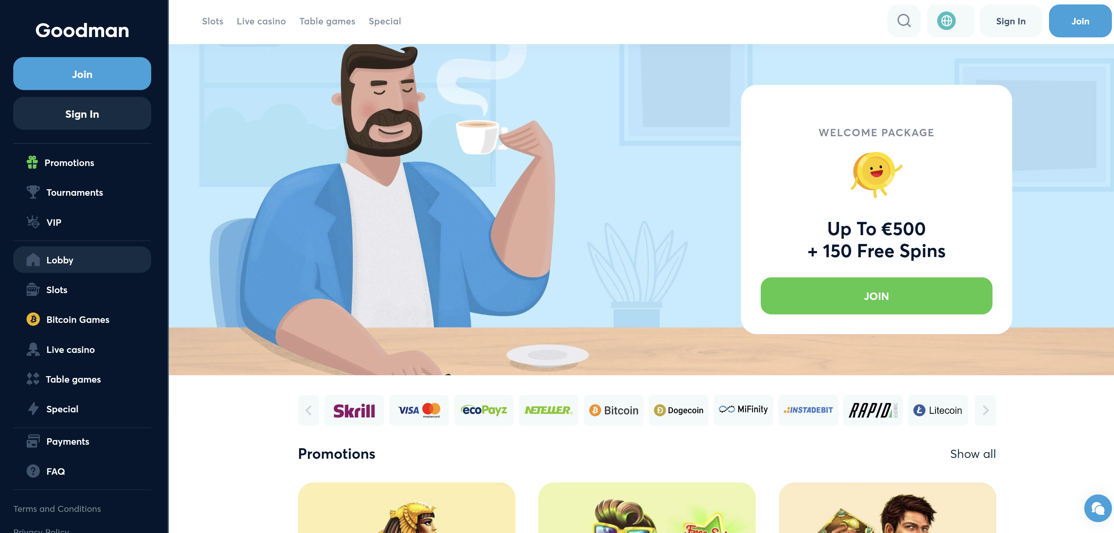Select the Skrill payment logo
Image resolution: width=1114 pixels, height=533 pixels.
point(354,410)
